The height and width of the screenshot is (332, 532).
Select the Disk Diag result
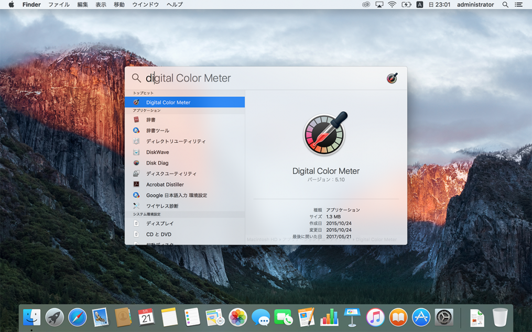point(185,163)
